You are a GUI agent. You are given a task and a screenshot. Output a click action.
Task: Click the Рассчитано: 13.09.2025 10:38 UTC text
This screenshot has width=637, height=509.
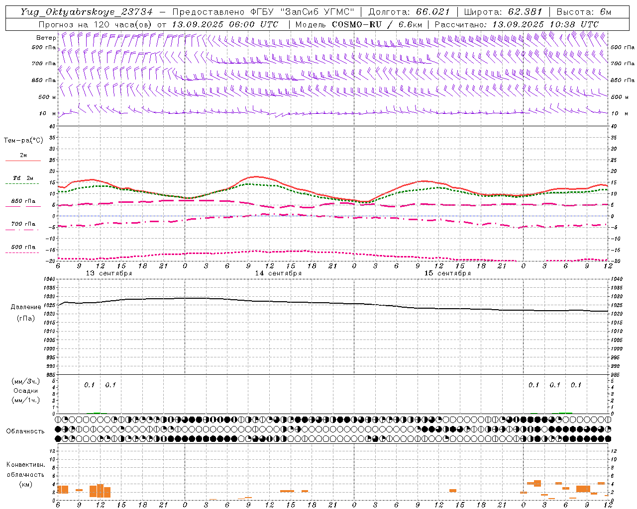[517, 24]
